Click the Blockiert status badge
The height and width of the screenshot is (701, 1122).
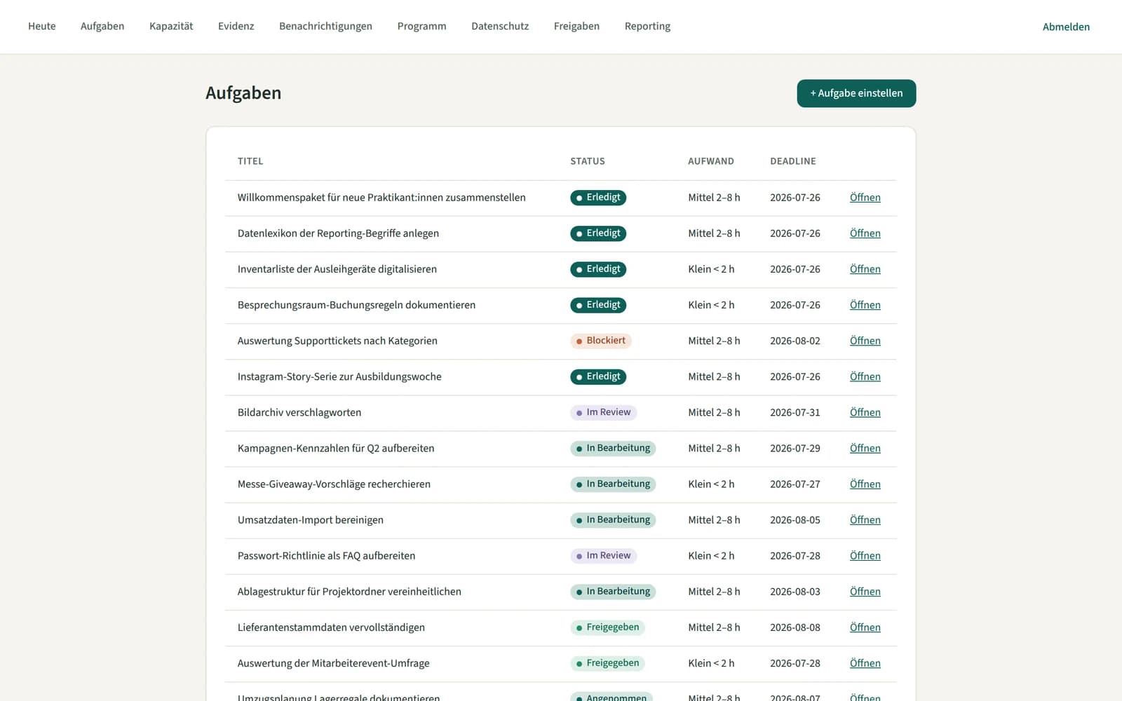coord(601,341)
